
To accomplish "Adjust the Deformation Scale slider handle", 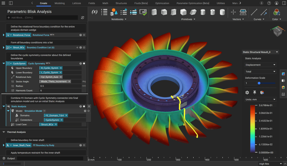I will pos(259,83).
